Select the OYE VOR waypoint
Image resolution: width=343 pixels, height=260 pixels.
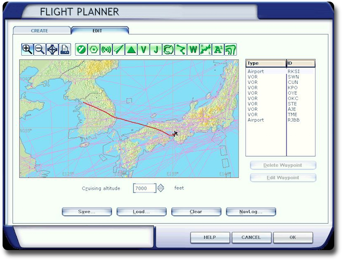[280, 93]
